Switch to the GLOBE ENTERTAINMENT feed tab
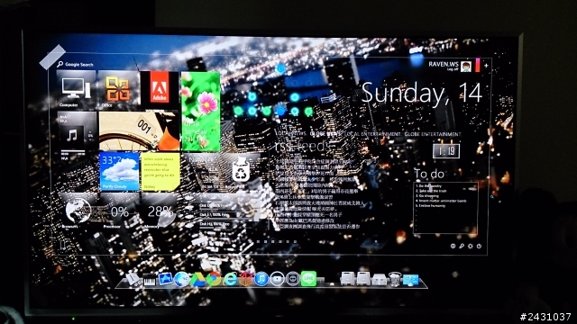577x324 pixels. [x=433, y=134]
